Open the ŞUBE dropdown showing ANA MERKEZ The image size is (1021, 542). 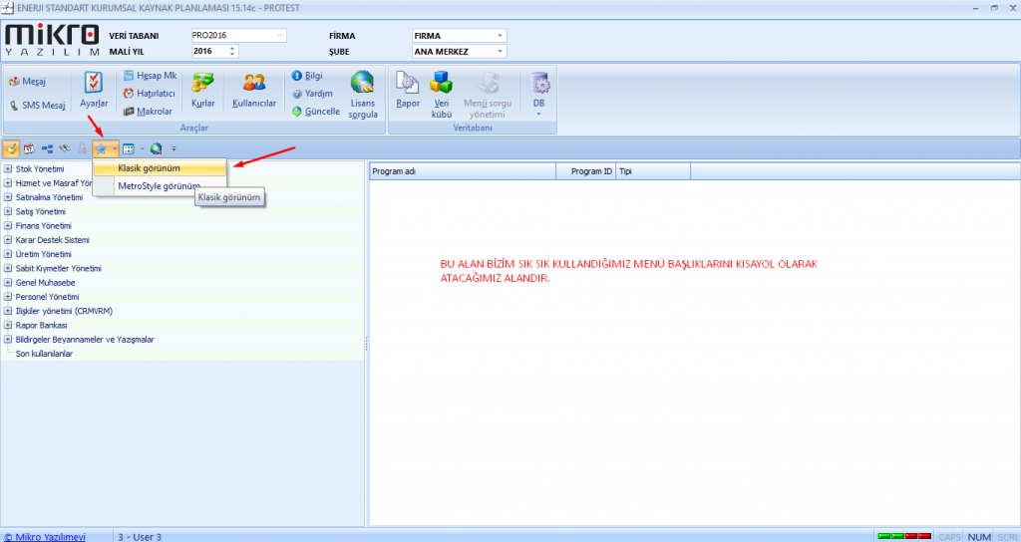(x=459, y=52)
